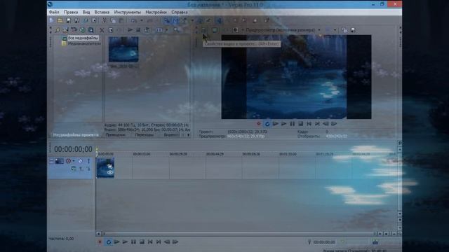
Task: Select the media clip thumbnail in Project Media
Action: coord(123,49)
